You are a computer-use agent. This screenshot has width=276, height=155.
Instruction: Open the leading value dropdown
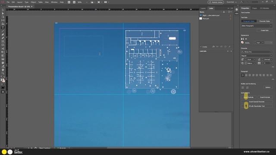click(x=271, y=59)
